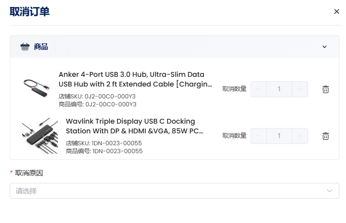
Task: Delete the Anker USB Hub item
Action: coord(326,89)
